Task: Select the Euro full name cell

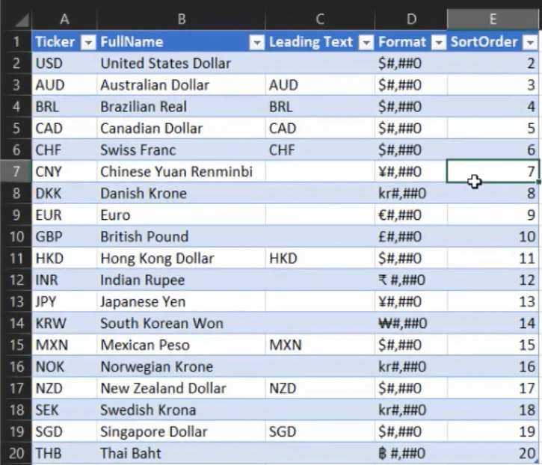Action: (182, 215)
